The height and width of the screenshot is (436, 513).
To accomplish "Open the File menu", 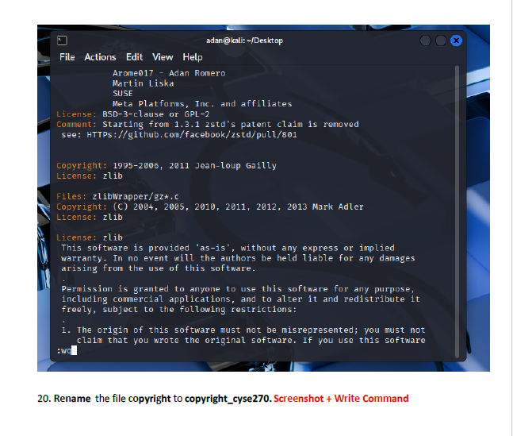I will coord(67,57).
